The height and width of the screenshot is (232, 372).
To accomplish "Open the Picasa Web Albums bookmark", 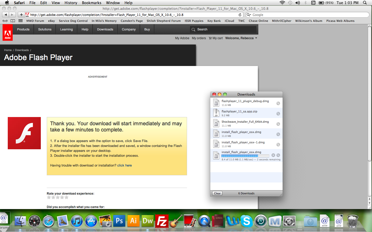I will [x=340, y=21].
